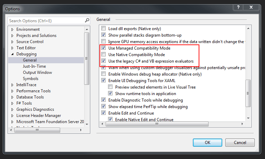Uncheck Use Managed Compatibility Mode
This screenshot has height=159, width=265.
click(104, 48)
